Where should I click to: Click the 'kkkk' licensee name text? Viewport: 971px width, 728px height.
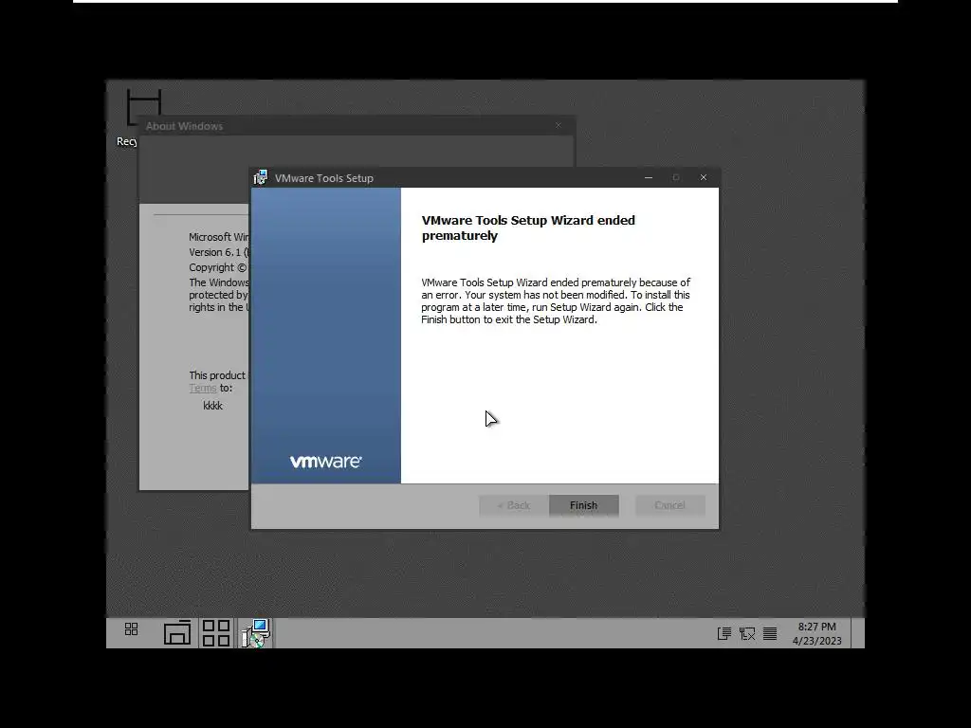[212, 406]
